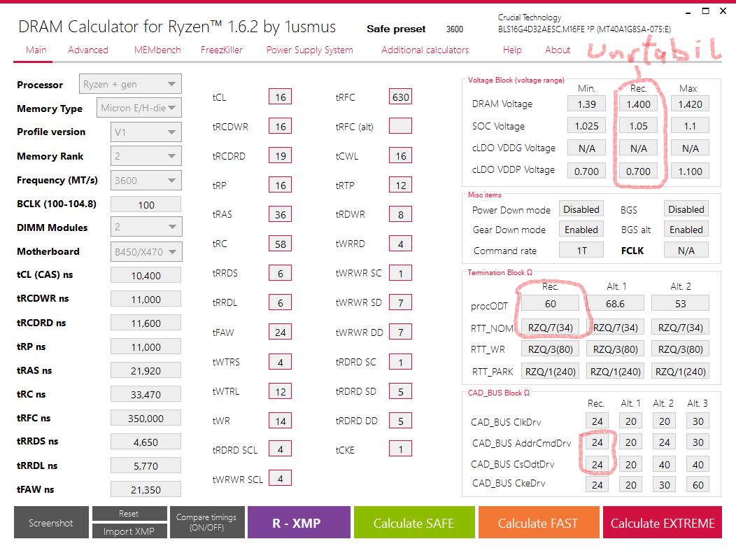Image resolution: width=736 pixels, height=553 pixels.
Task: Toggle the Command rate 1T setting
Action: pos(581,249)
